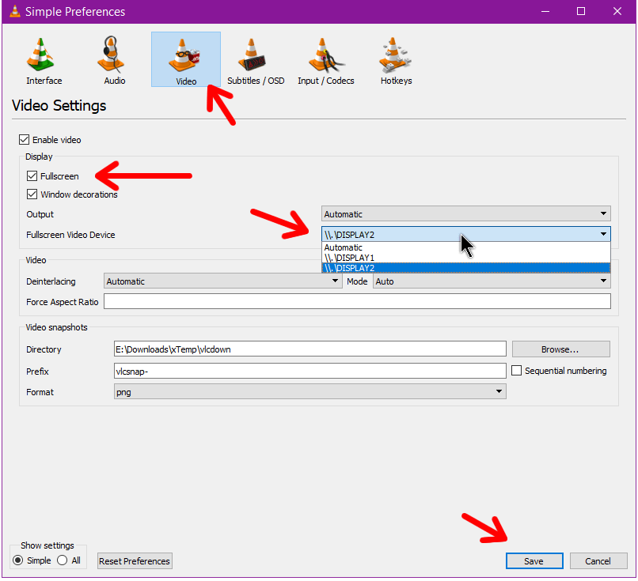Image resolution: width=638 pixels, height=581 pixels.
Task: Choose \\.\DISPLAY1 in the device list
Action: coord(466,258)
